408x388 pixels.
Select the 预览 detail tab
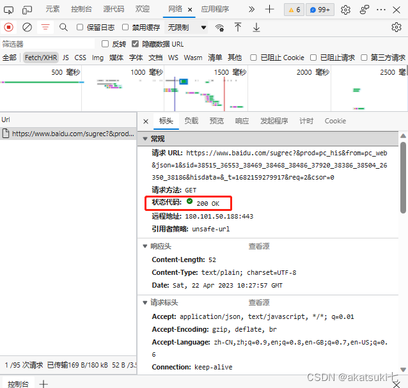pyautogui.click(x=217, y=121)
